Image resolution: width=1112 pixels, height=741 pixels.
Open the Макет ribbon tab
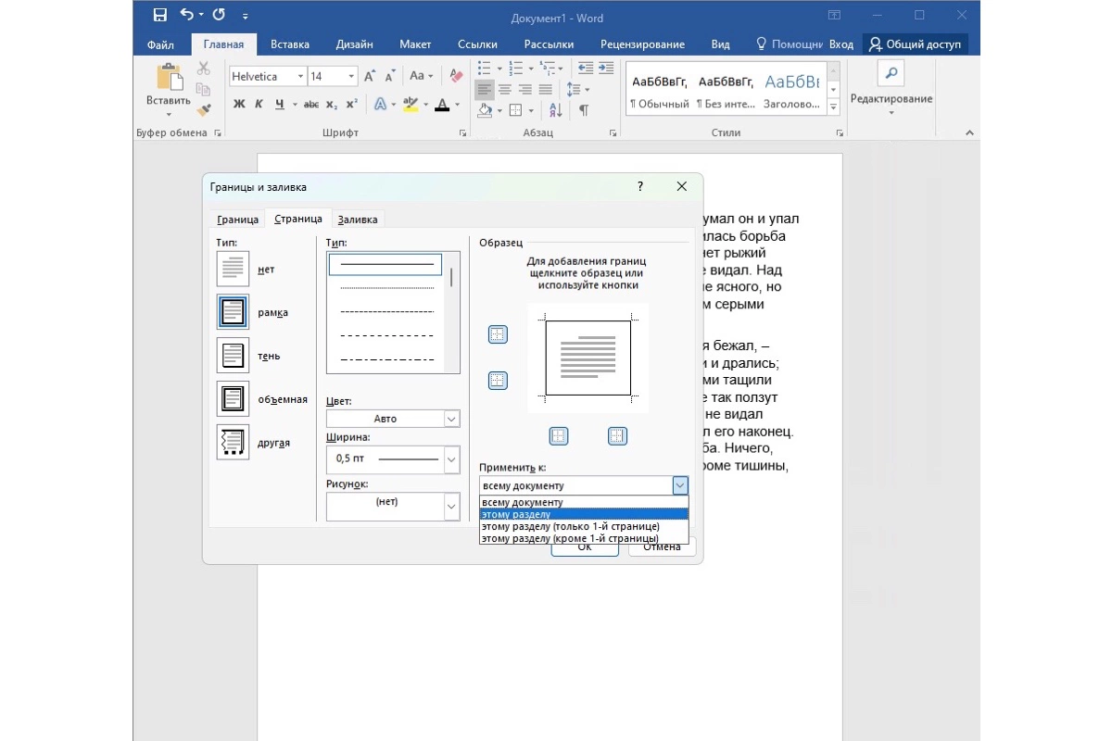click(x=415, y=44)
